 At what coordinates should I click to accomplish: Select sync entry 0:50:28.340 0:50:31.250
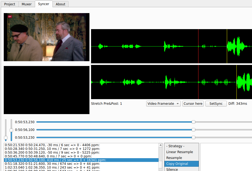click(81, 149)
